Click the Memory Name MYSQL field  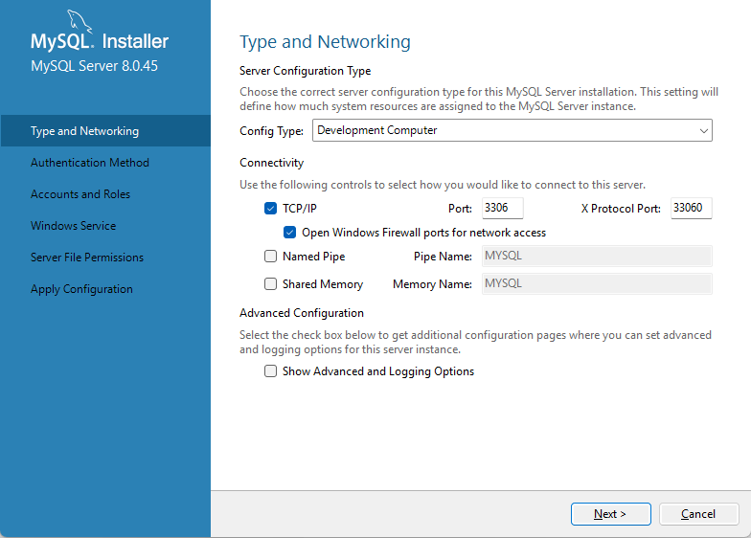tap(597, 283)
